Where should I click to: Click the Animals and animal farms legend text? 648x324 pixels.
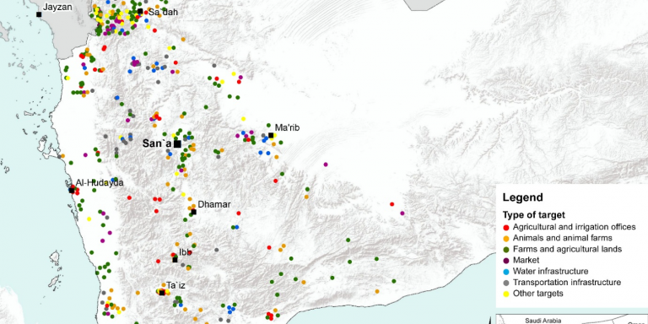[x=563, y=238]
